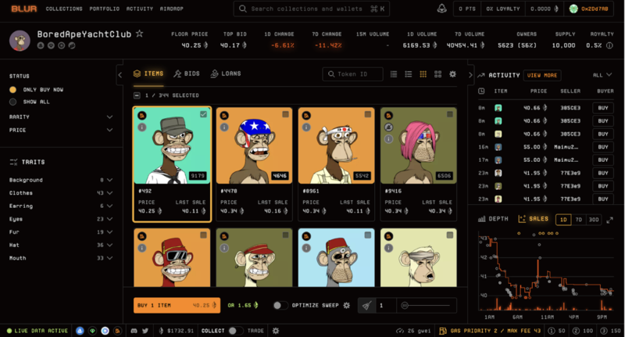Open the Optimize Sweep settings gear
The width and height of the screenshot is (625, 337).
point(347,305)
